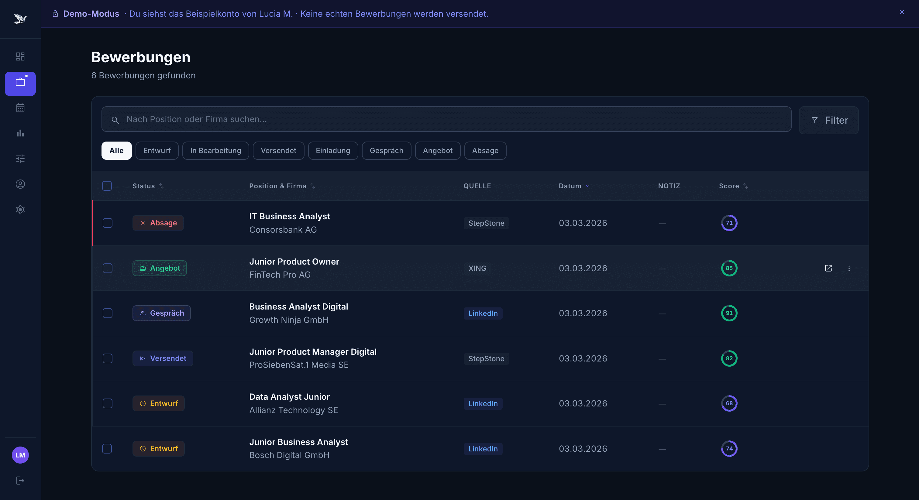Open three-dot menu for Junior Product Owner

coord(849,268)
